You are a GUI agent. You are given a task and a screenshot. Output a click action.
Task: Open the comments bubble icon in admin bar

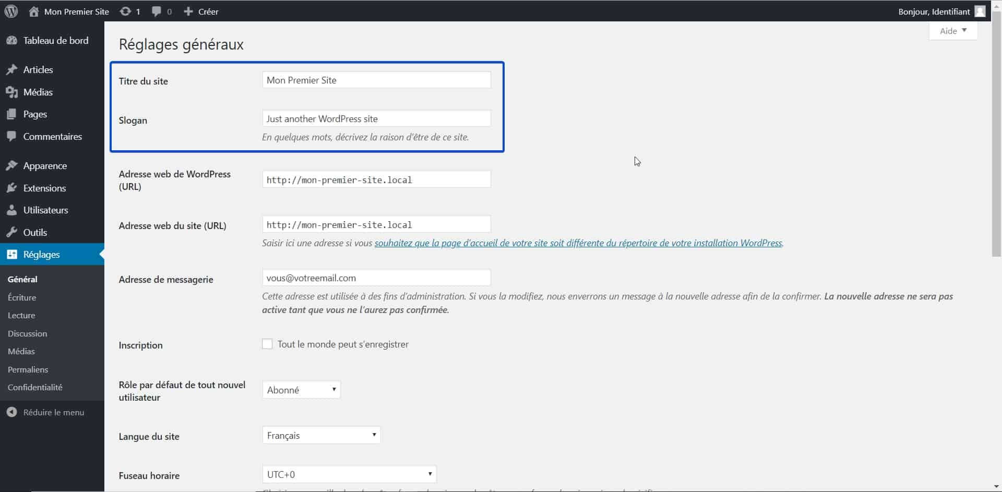pyautogui.click(x=157, y=11)
